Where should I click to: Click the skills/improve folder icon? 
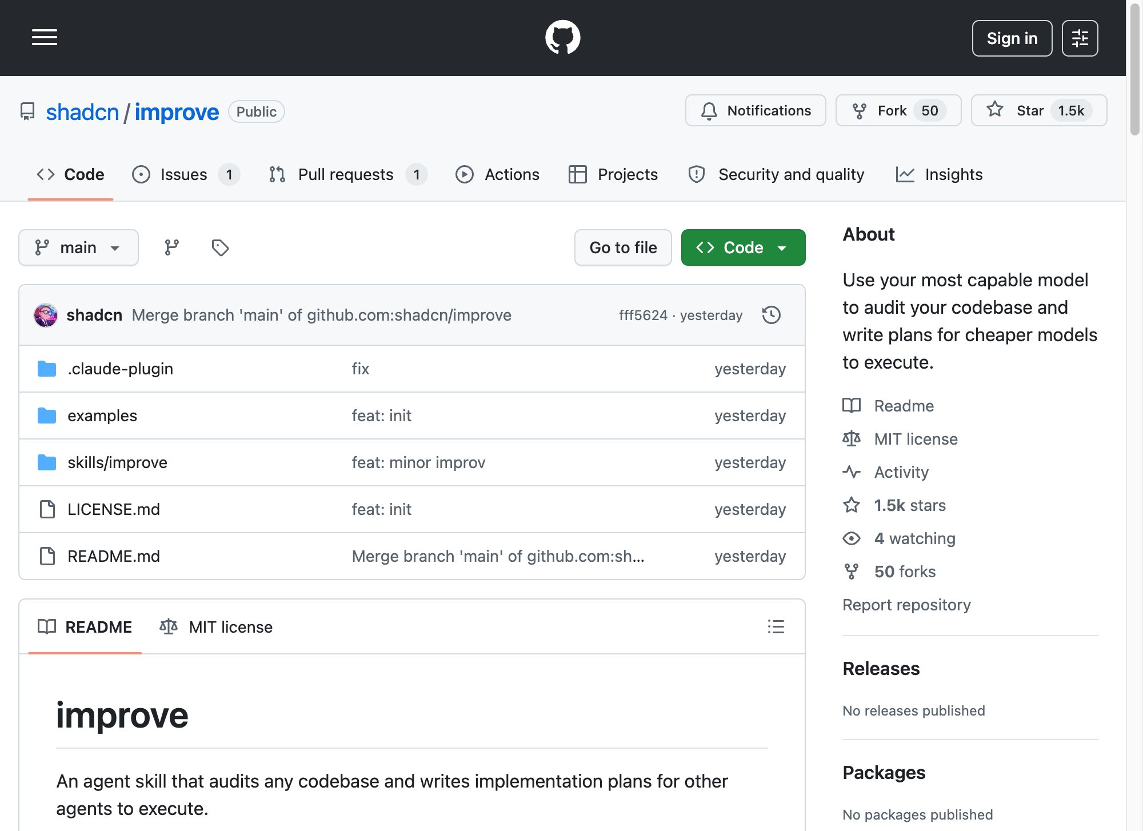(x=47, y=462)
